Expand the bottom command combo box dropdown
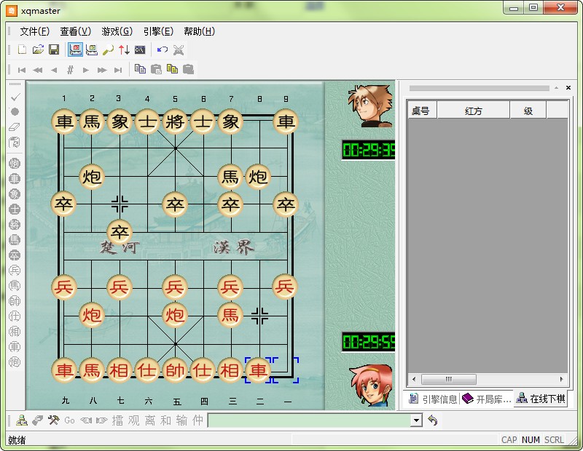This screenshot has height=451, width=583. (416, 420)
